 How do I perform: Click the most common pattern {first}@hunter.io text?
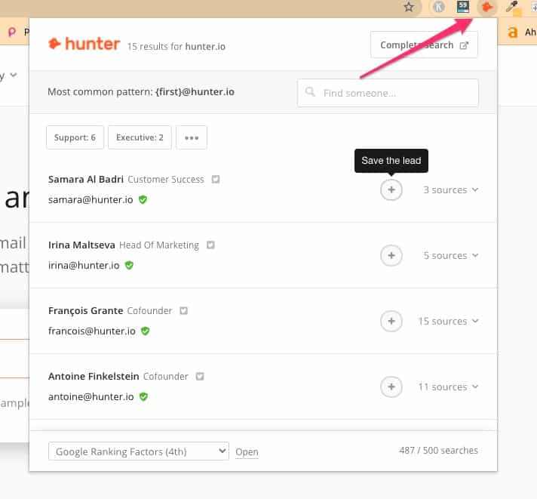point(141,92)
